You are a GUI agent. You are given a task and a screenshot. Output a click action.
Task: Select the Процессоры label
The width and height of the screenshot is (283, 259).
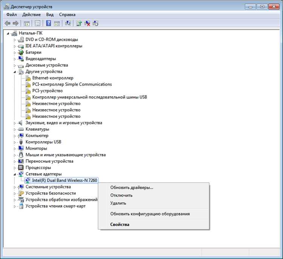[38, 168]
